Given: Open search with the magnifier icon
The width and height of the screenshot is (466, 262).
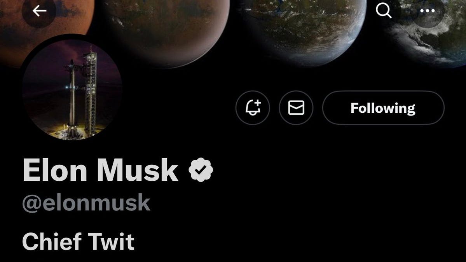Looking at the screenshot, I should [383, 11].
